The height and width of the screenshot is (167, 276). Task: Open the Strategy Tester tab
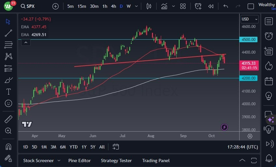[x=116, y=161]
